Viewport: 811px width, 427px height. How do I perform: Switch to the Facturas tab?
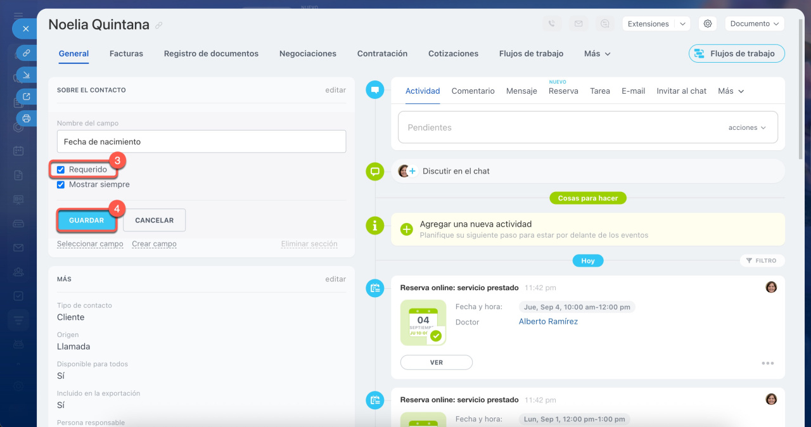tap(126, 54)
